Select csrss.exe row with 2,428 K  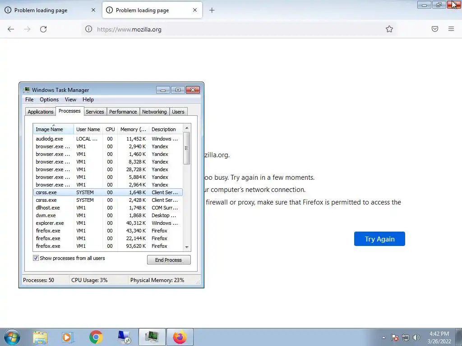pos(108,200)
